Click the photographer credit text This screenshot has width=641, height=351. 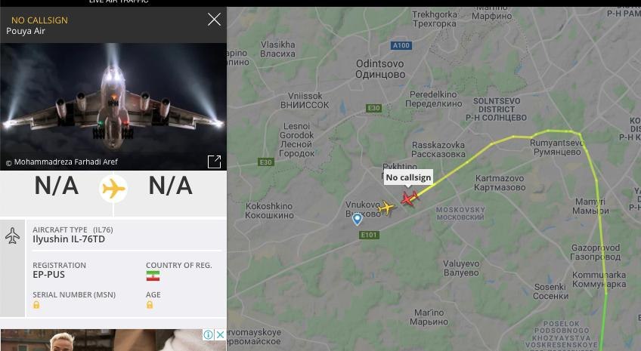coord(62,162)
